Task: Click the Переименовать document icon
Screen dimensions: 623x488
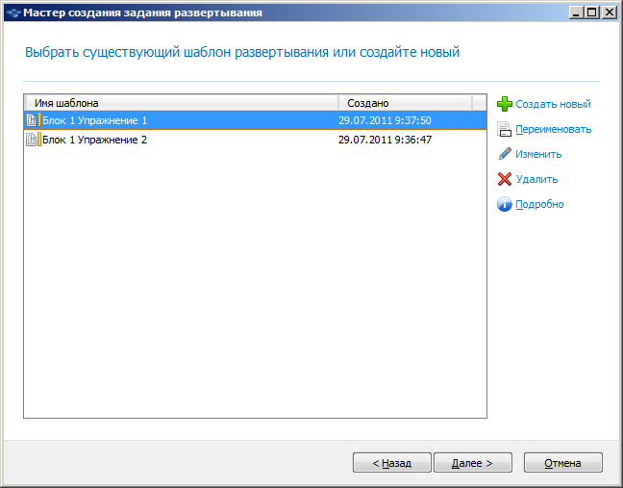Action: click(505, 129)
